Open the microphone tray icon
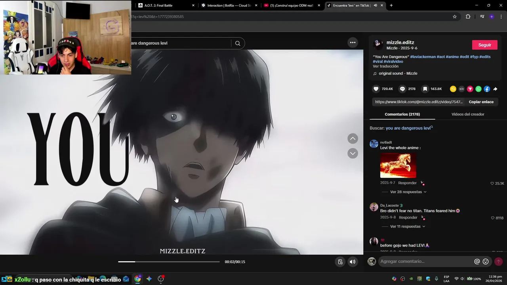The height and width of the screenshot is (285, 507). pos(436,279)
